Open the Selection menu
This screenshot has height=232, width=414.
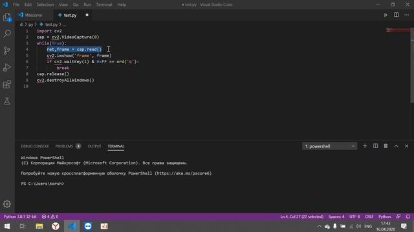click(x=45, y=5)
